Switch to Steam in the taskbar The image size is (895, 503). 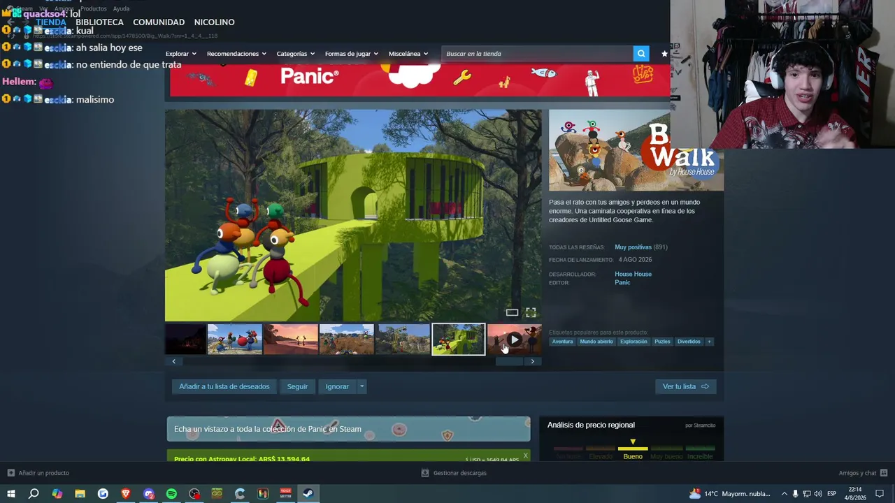308,494
